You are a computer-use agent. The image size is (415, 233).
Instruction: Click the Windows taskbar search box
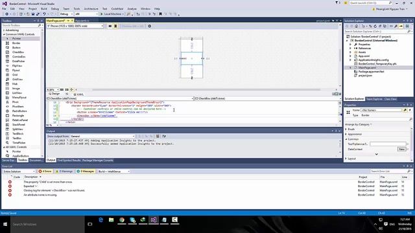point(47,225)
